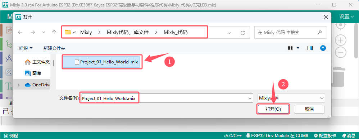Open 消息 messages panel

pos(349,135)
